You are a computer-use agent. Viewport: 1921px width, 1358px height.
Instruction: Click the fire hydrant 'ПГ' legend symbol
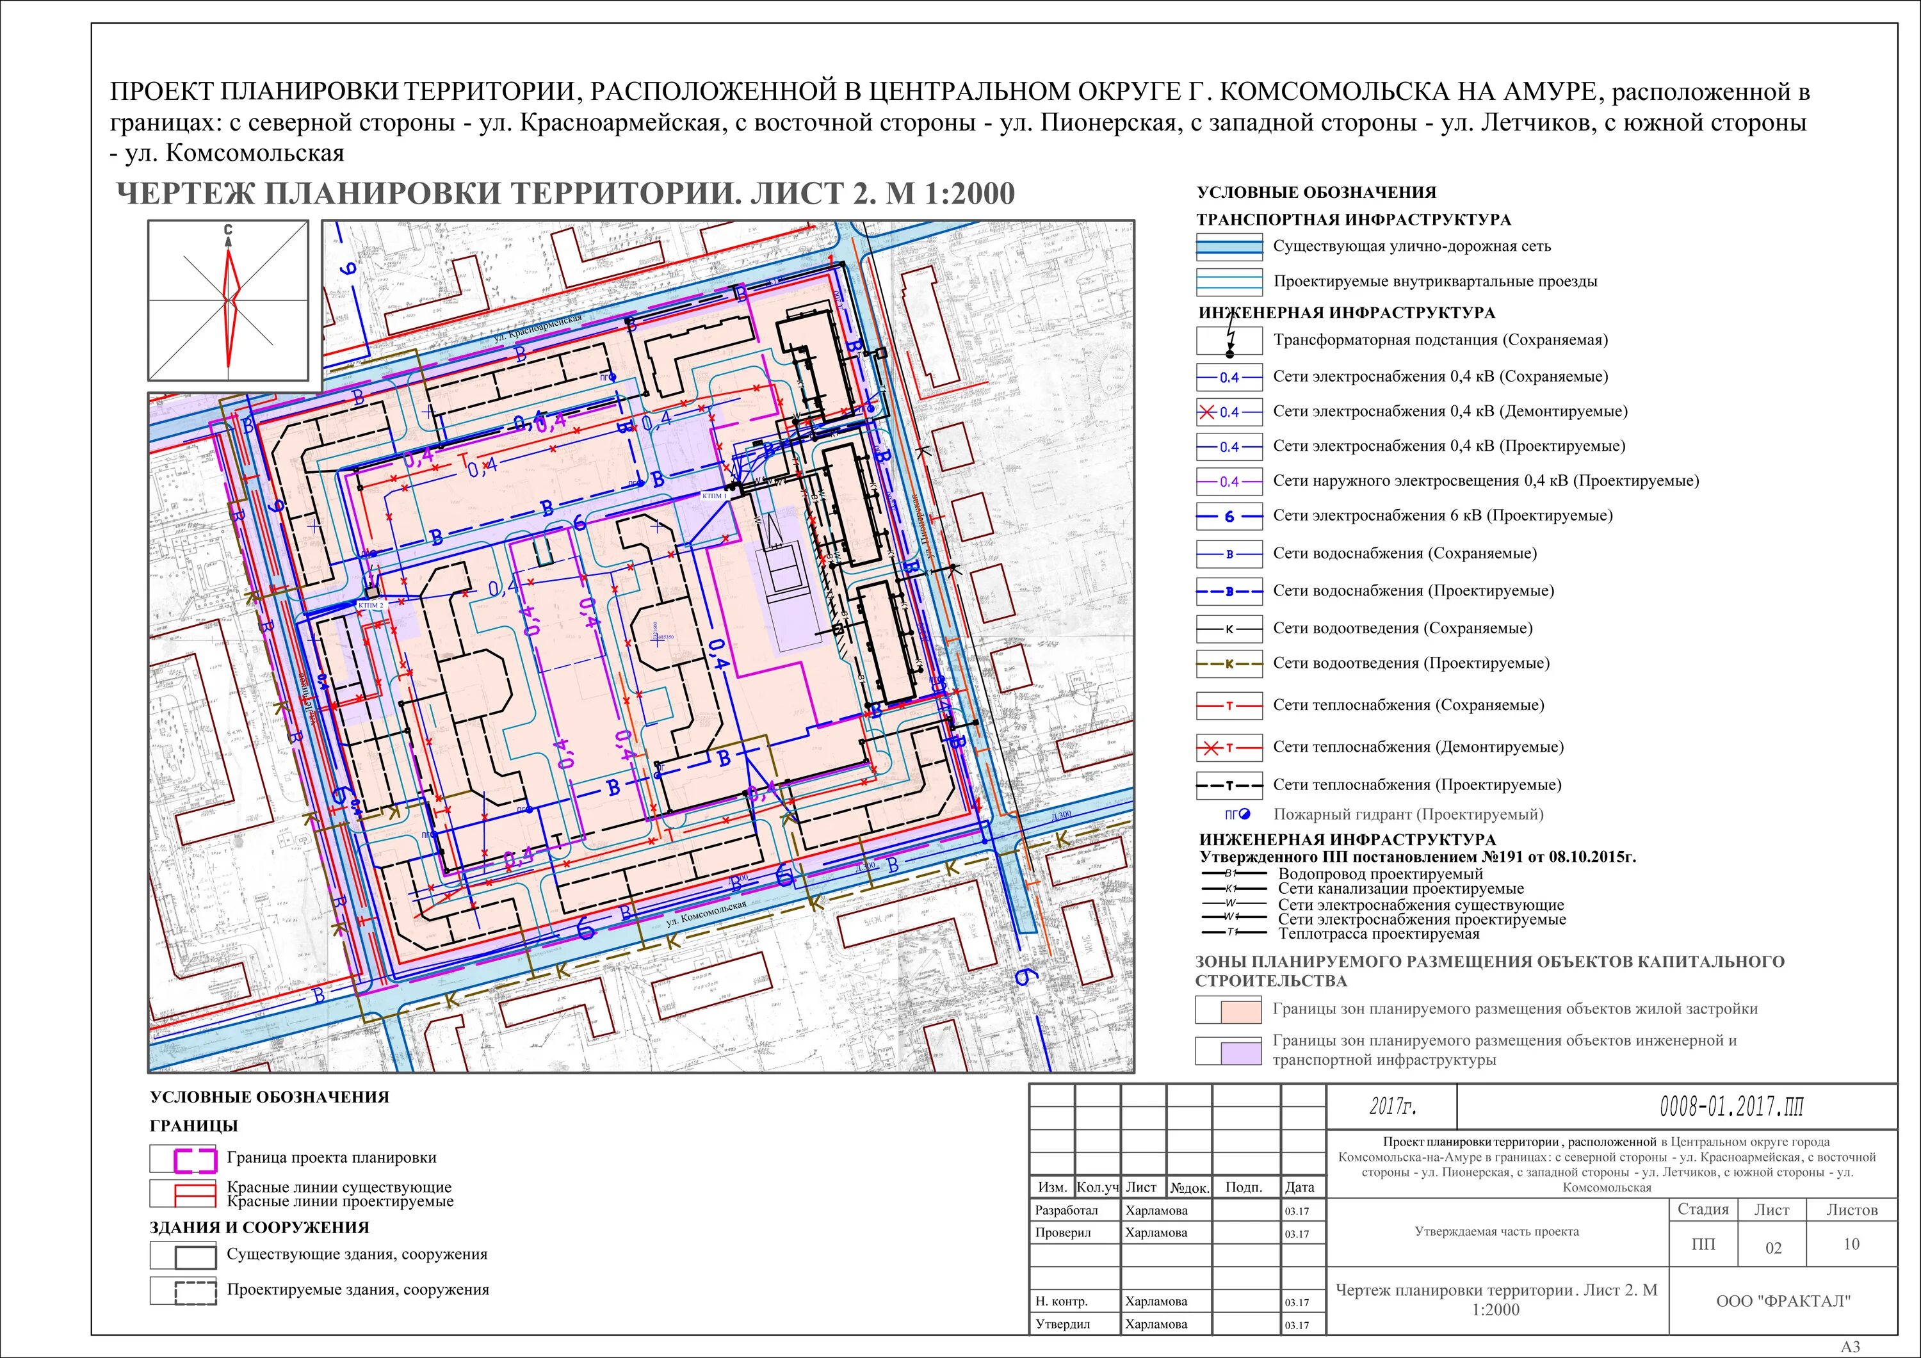click(x=1237, y=814)
